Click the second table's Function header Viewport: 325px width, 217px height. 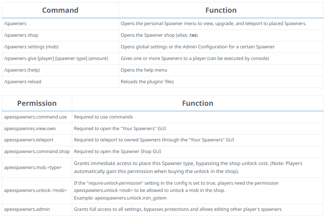coord(197,103)
